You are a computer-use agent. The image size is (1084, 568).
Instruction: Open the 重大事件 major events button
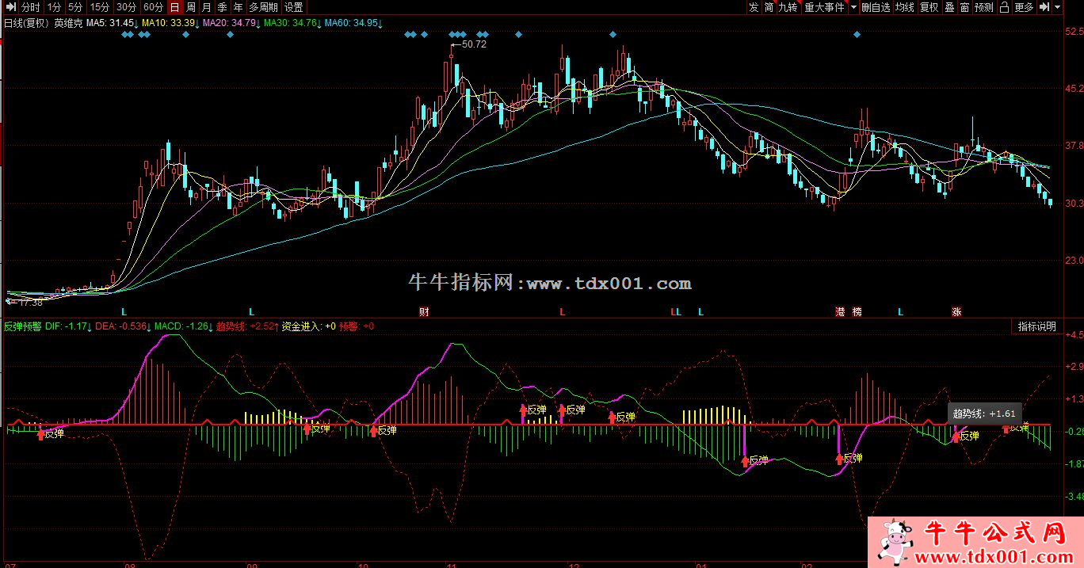pyautogui.click(x=825, y=7)
